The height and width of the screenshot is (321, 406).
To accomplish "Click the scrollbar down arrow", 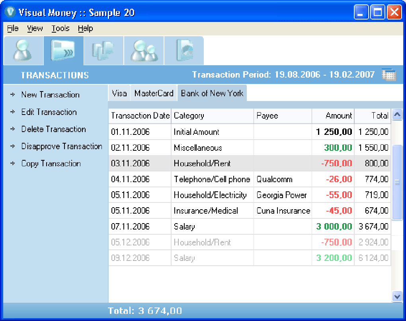I will pyautogui.click(x=397, y=297).
